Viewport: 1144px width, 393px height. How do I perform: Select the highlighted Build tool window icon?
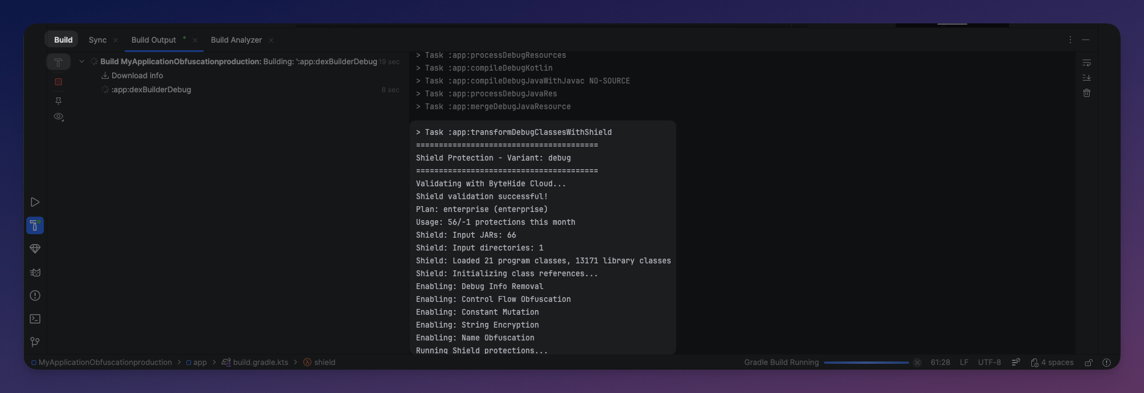(35, 225)
